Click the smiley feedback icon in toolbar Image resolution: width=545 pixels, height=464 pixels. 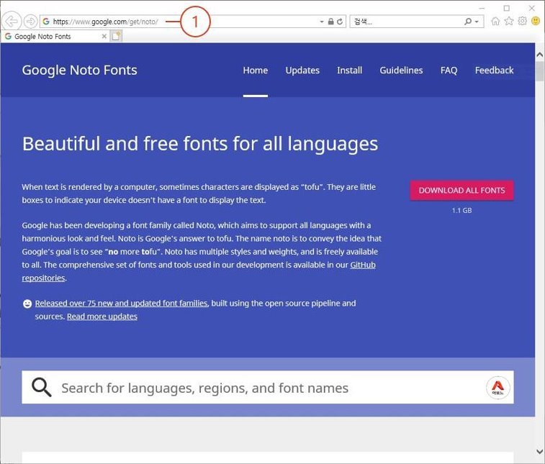(x=536, y=21)
